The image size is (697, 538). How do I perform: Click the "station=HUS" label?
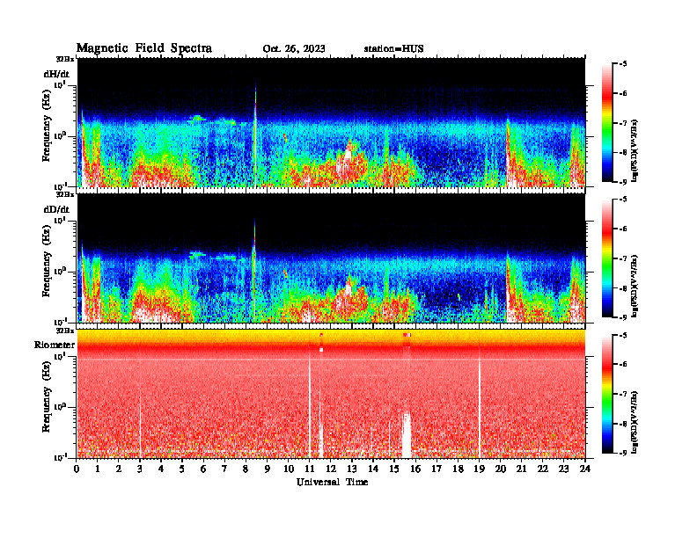pos(393,49)
